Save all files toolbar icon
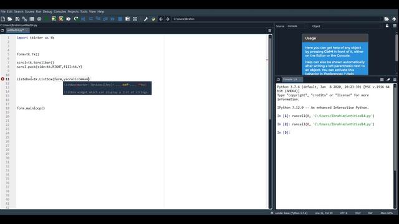Screen dimensions: 399x224 [x=24, y=19]
